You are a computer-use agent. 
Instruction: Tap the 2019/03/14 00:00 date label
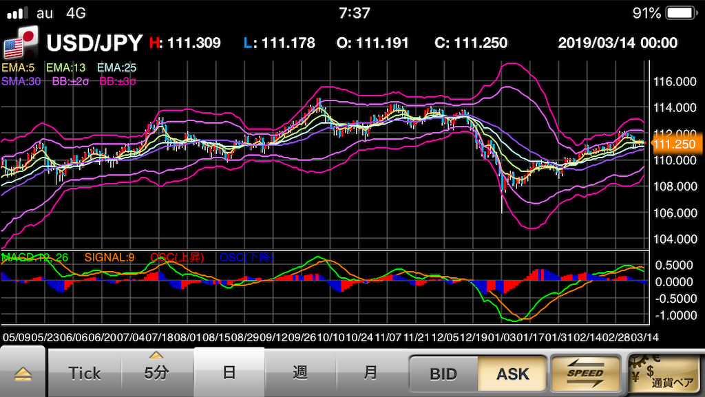(x=618, y=43)
